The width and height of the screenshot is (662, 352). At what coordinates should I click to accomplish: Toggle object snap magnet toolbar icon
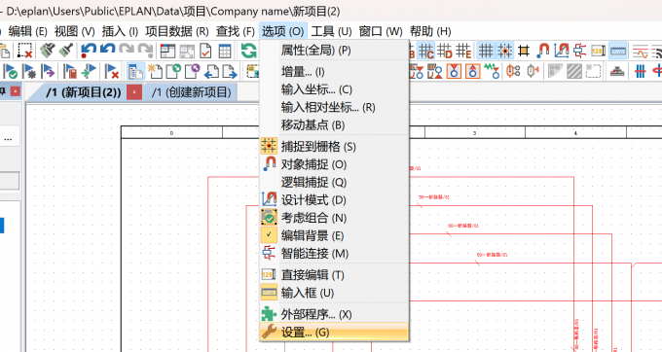pos(542,51)
